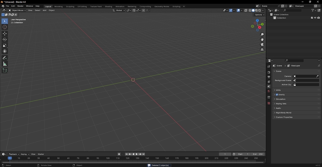Uncheck Collection exclude checkbox in outliner

point(312,18)
